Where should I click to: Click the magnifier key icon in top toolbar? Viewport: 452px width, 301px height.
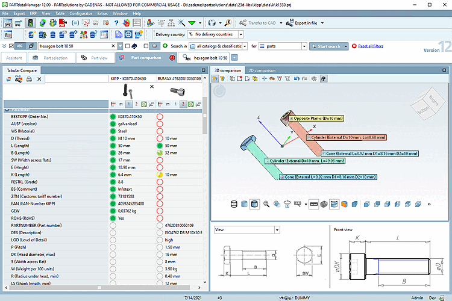coord(228,23)
